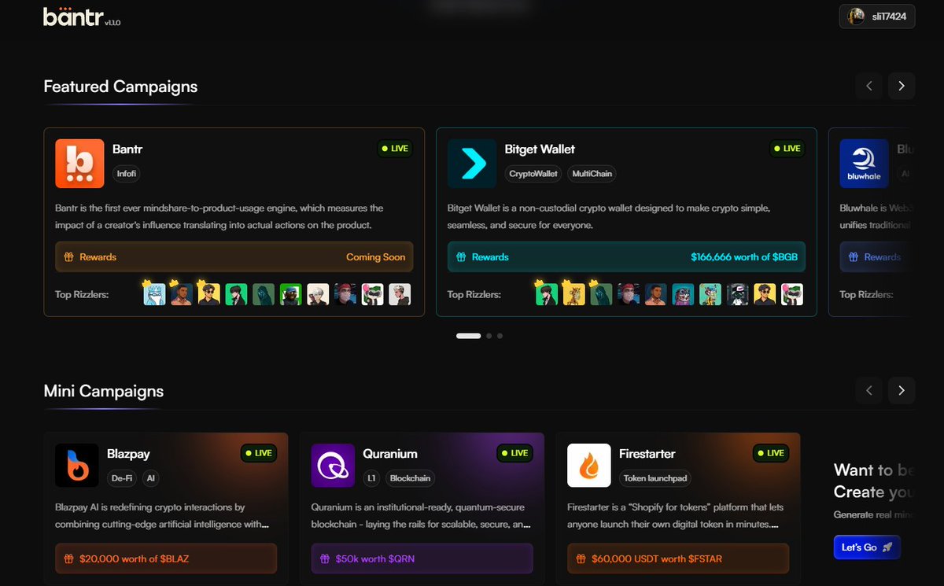944x586 pixels.
Task: Click the Firestarter LIVE badge
Action: [x=771, y=453]
